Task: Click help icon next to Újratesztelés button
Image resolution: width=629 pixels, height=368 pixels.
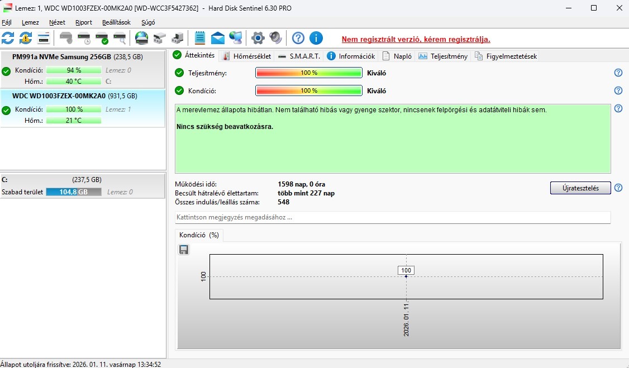Action: point(618,188)
